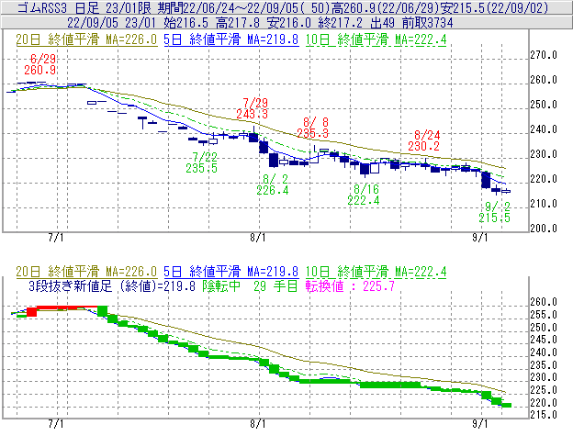The image size is (573, 436).
Task: Click the 10日 終値平滑 MA=222.4 legend in lower chart
Action: click(x=376, y=272)
